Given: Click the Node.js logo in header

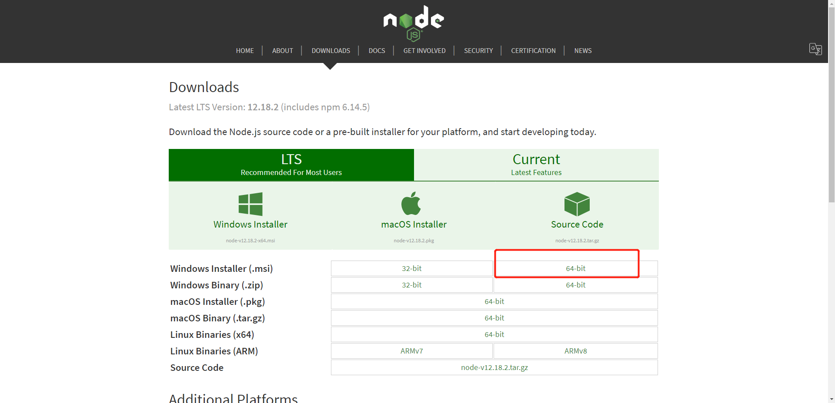Looking at the screenshot, I should point(413,23).
